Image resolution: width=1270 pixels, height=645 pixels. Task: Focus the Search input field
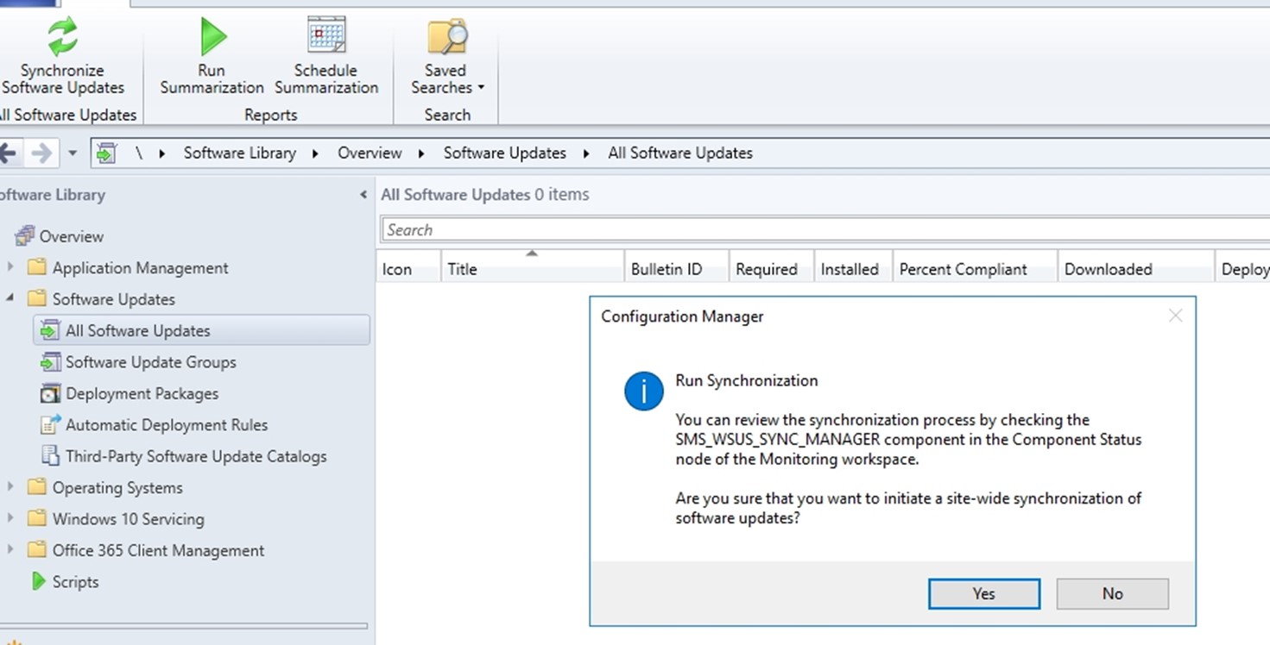(x=825, y=230)
